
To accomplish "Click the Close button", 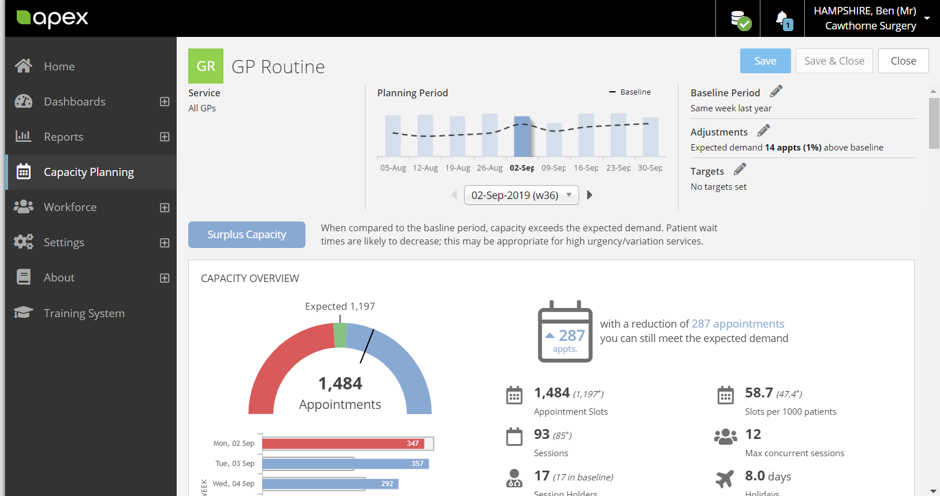I will (x=903, y=61).
